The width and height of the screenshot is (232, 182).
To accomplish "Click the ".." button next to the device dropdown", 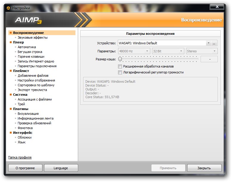I will [214, 43].
